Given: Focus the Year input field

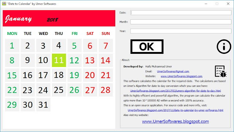Looking at the screenshot, I should pyautogui.click(x=181, y=31).
